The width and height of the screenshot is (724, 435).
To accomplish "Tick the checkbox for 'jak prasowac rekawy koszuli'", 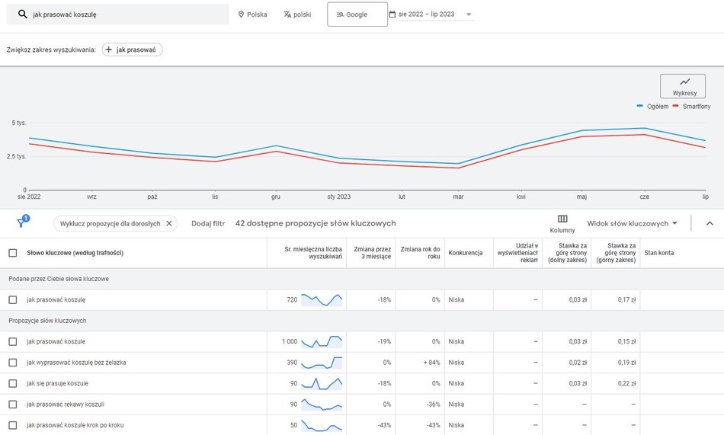I will tap(13, 405).
